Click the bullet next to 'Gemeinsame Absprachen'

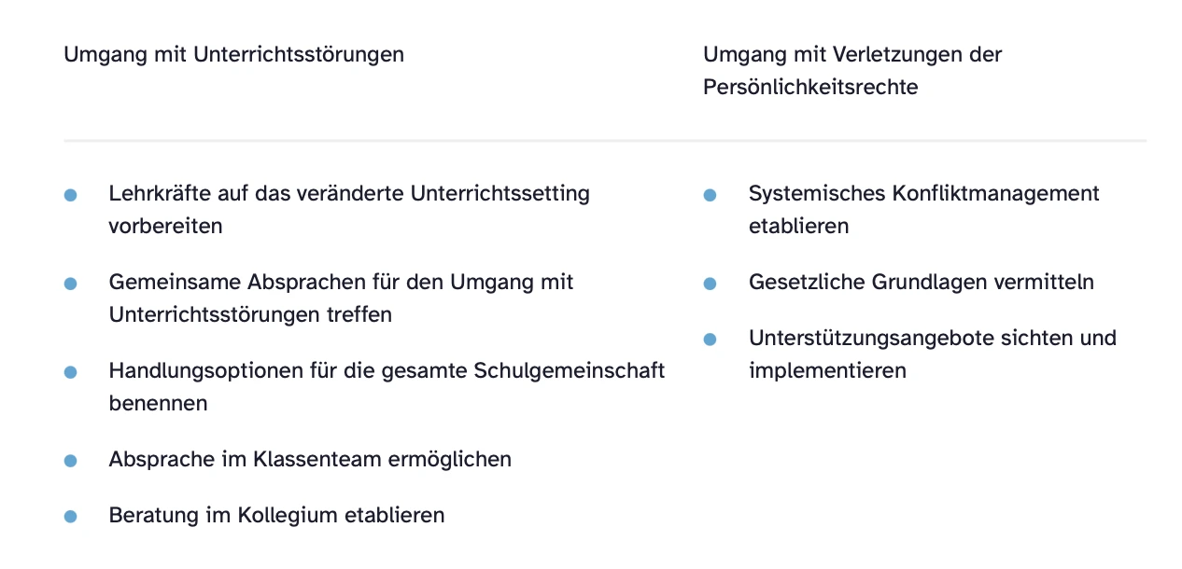tap(70, 284)
